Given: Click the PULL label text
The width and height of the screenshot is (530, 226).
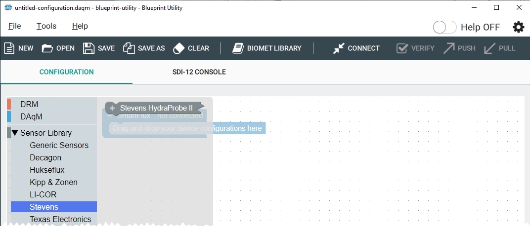Looking at the screenshot, I should click(507, 48).
